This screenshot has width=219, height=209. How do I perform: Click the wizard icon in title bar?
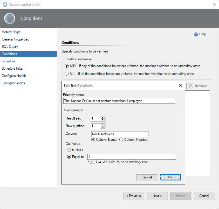click(x=5, y=4)
